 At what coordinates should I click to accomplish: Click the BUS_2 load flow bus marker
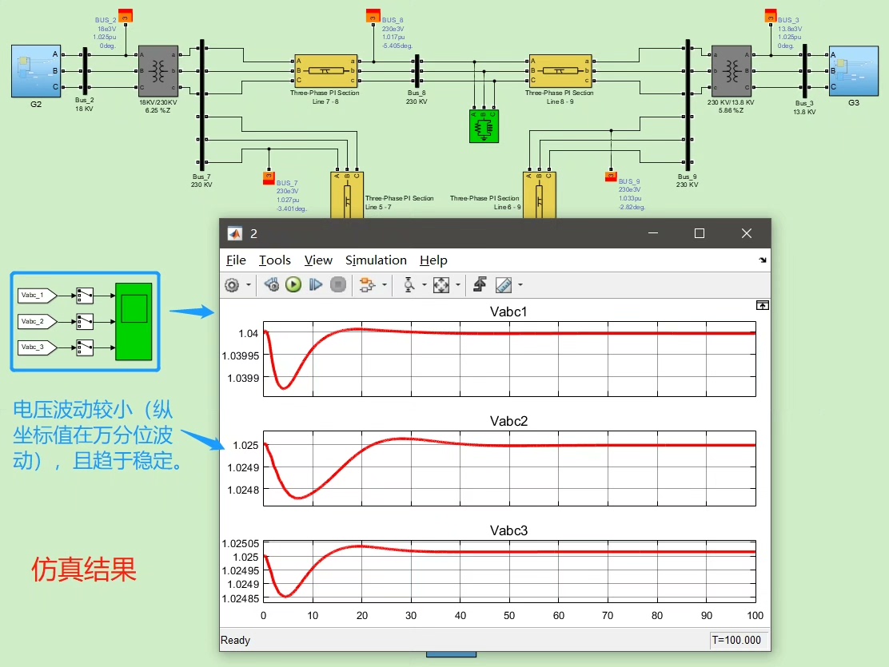(x=126, y=15)
